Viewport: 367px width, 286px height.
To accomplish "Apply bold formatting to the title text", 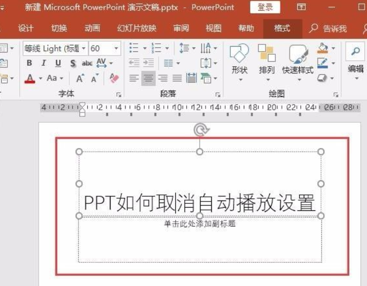I will click(x=29, y=63).
